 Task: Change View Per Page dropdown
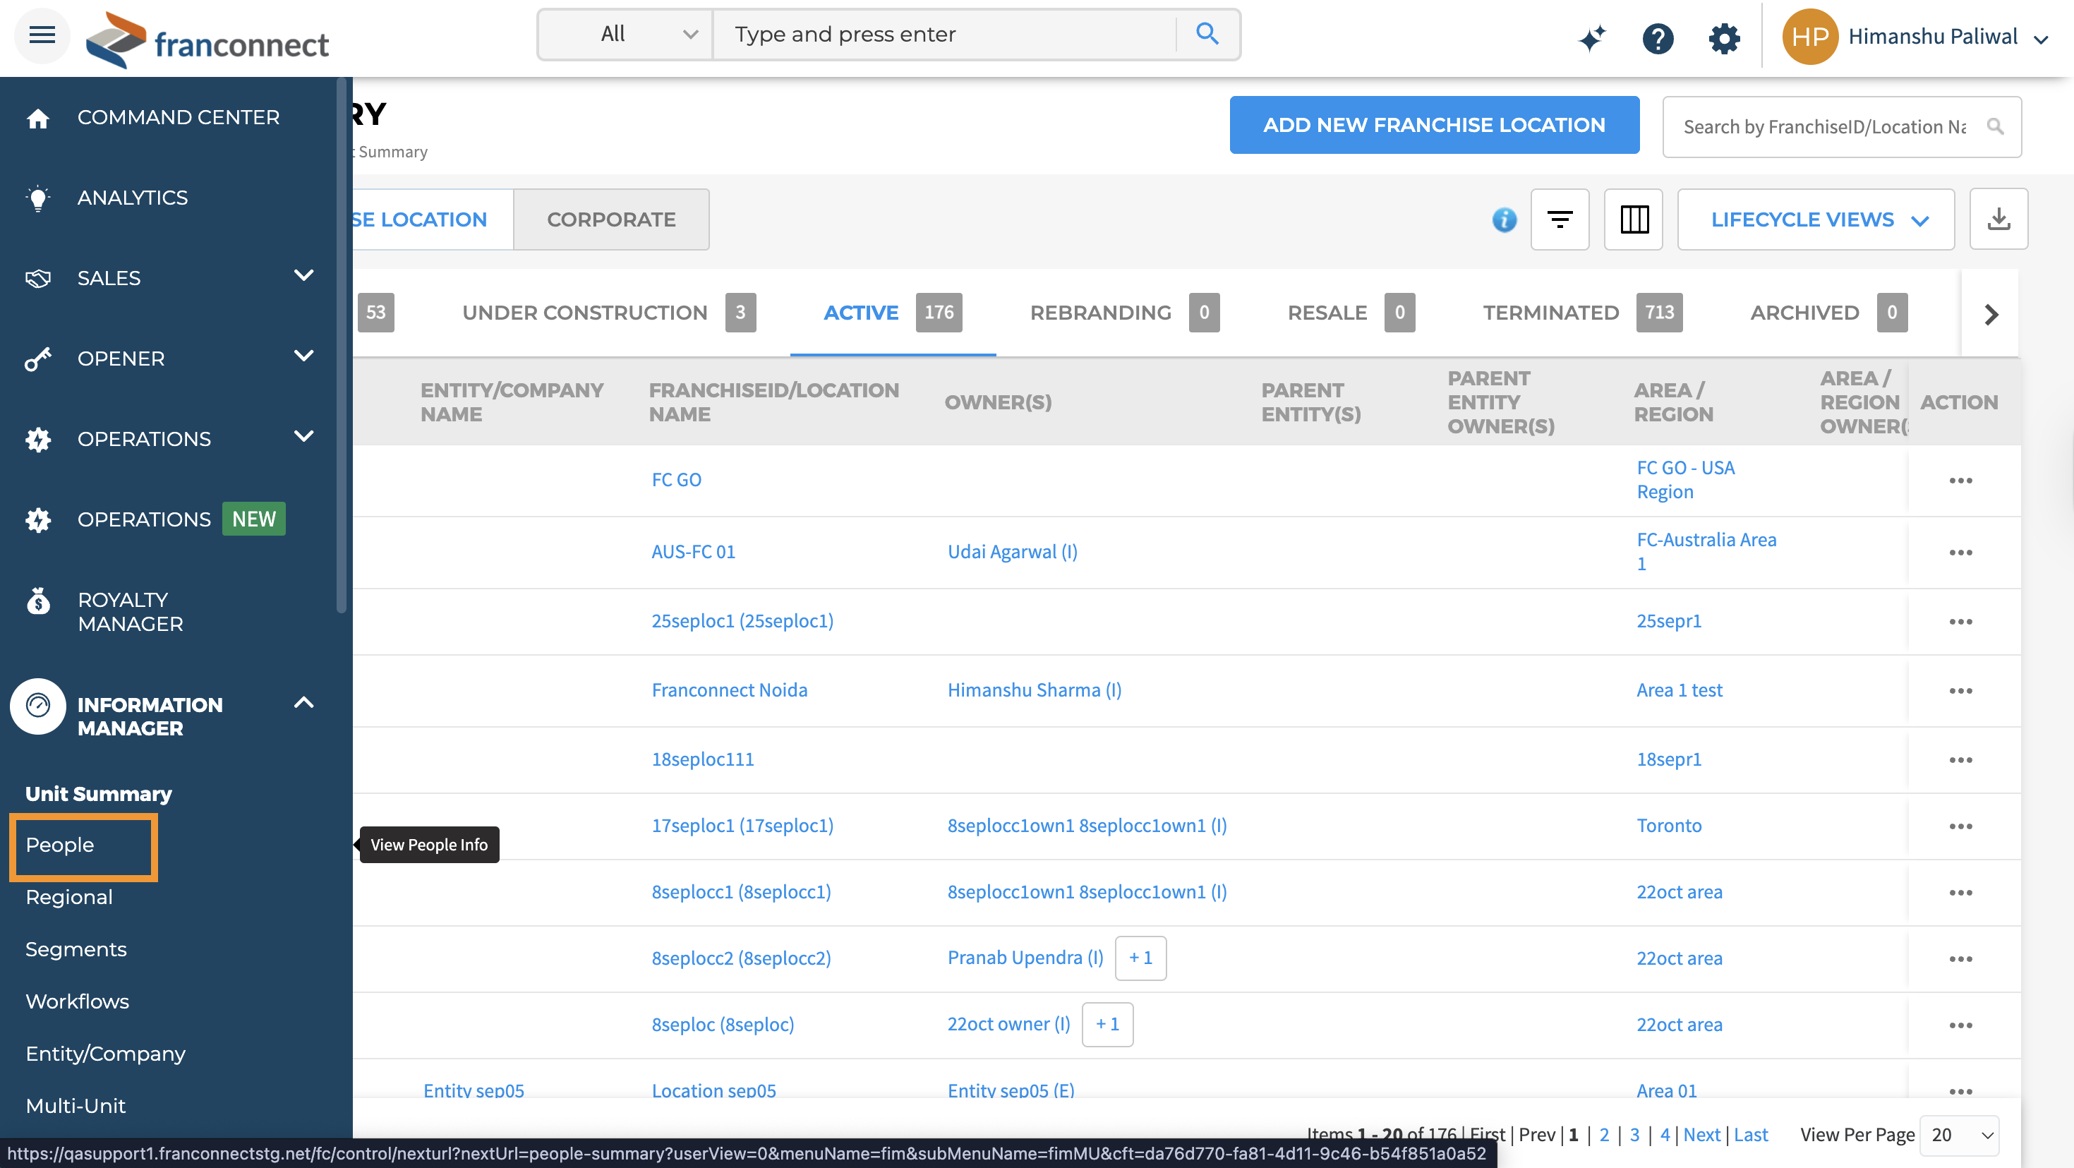1959,1134
